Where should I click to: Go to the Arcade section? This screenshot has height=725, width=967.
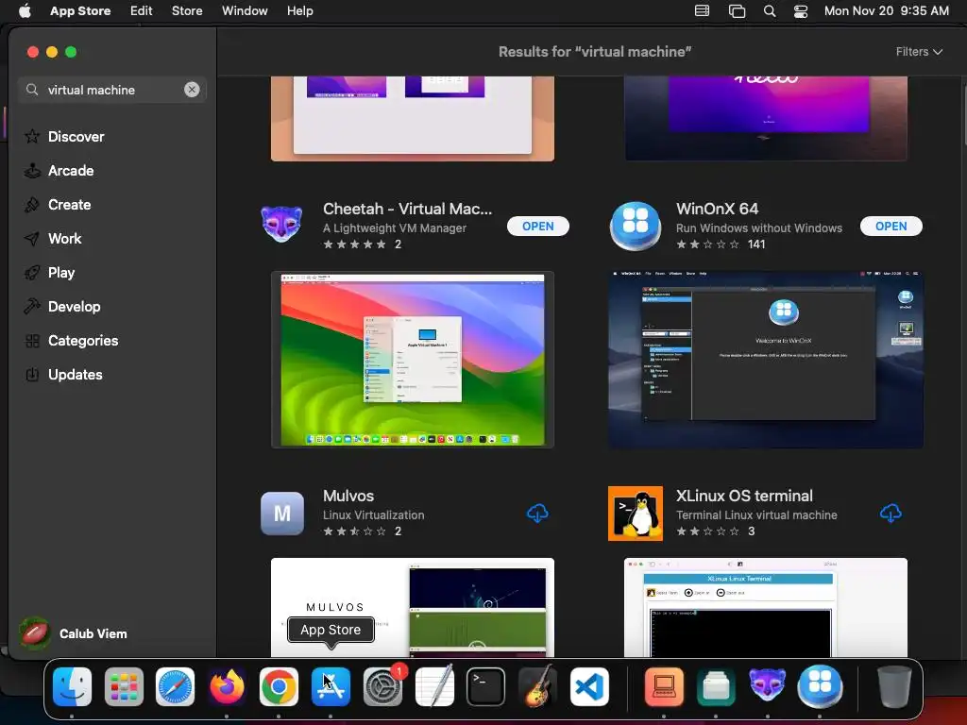pyautogui.click(x=71, y=170)
